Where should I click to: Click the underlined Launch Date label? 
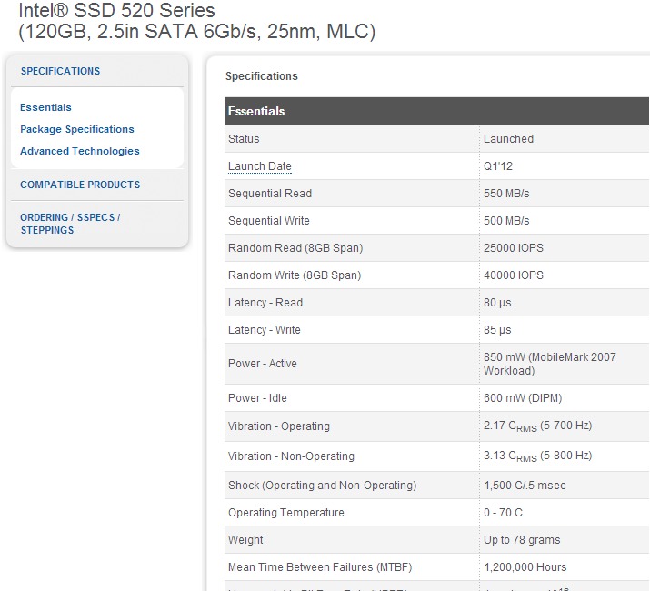260,166
